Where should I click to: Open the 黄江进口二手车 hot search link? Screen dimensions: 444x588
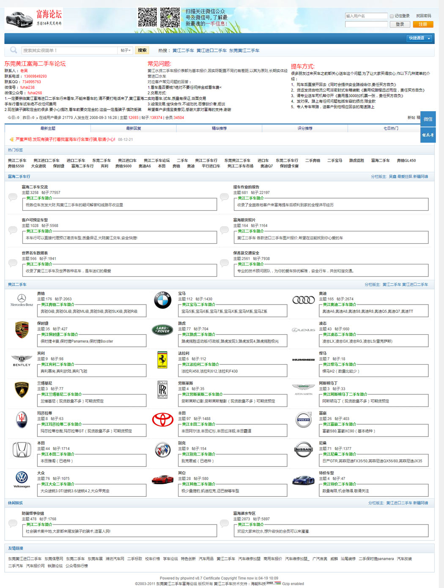[x=211, y=51]
